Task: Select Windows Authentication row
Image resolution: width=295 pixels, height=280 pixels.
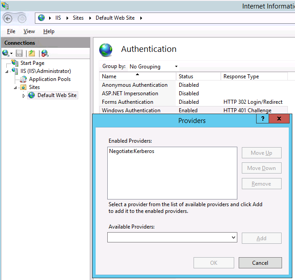Action: coord(193,110)
